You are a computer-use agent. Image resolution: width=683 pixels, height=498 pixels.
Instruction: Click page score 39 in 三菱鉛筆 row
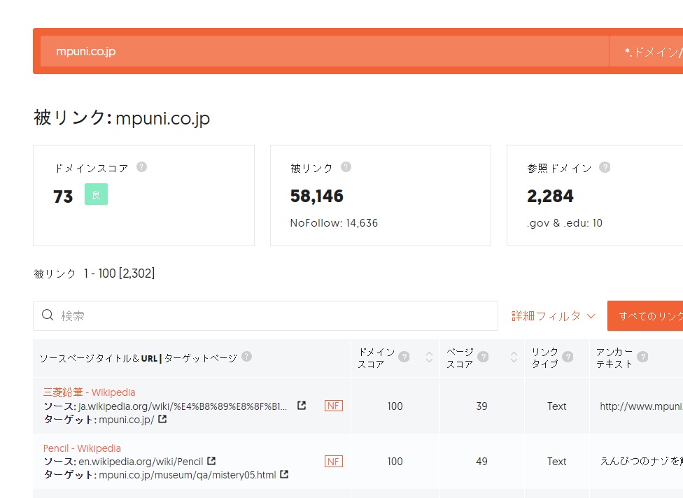pyautogui.click(x=481, y=406)
